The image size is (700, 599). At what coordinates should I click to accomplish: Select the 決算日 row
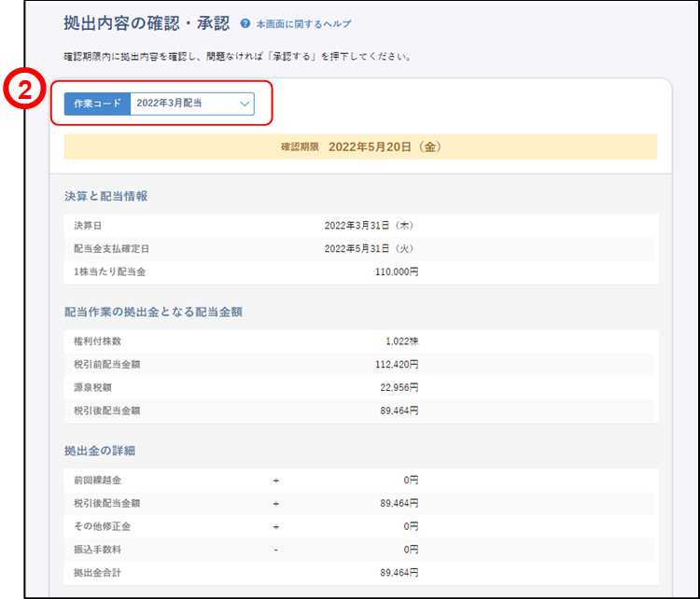[360, 226]
